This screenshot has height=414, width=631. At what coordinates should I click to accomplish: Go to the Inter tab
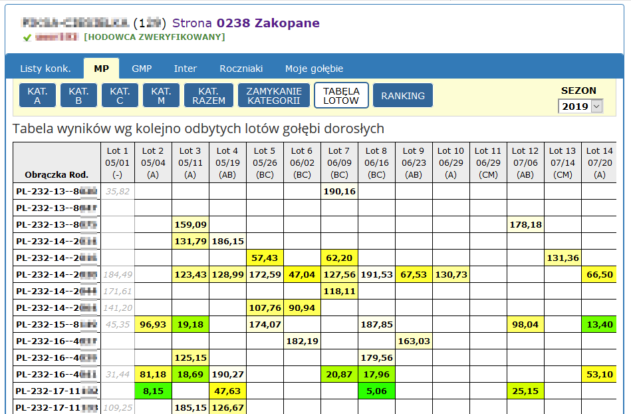[186, 69]
